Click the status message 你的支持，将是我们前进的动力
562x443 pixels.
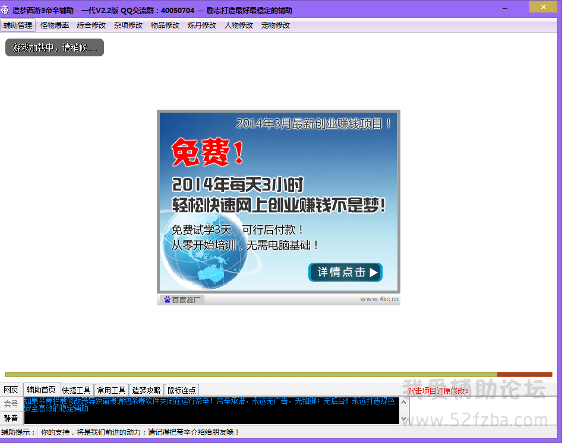140,432
